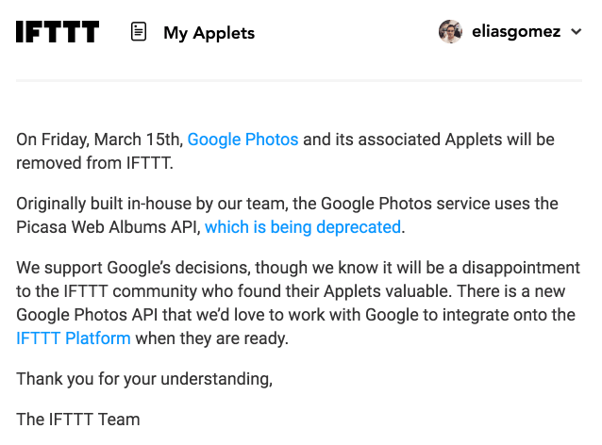Open the "which is being deprecated" link

[x=302, y=226]
